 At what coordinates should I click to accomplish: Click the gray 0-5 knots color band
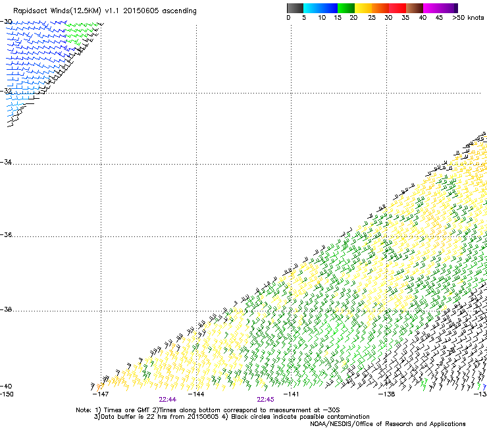pyautogui.click(x=295, y=8)
